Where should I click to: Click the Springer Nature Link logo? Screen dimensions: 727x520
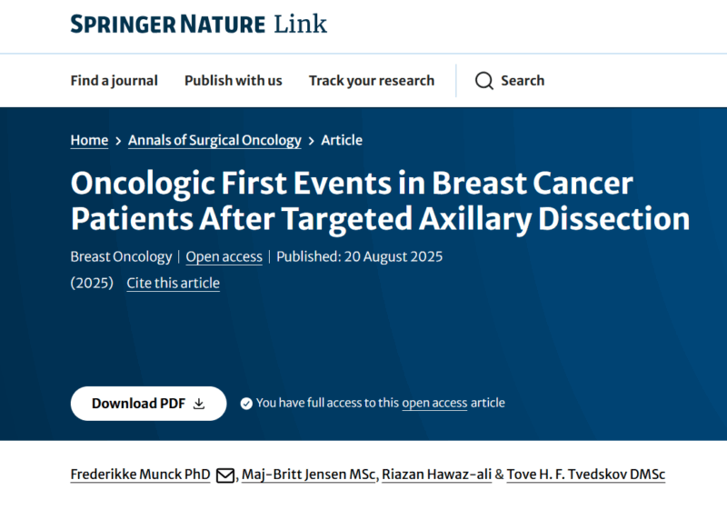pyautogui.click(x=198, y=25)
